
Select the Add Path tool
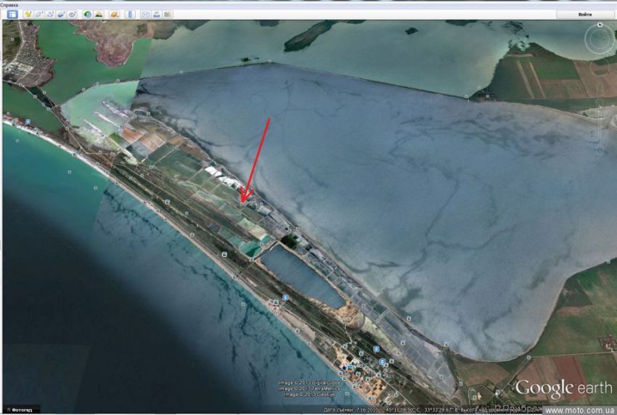click(x=50, y=15)
